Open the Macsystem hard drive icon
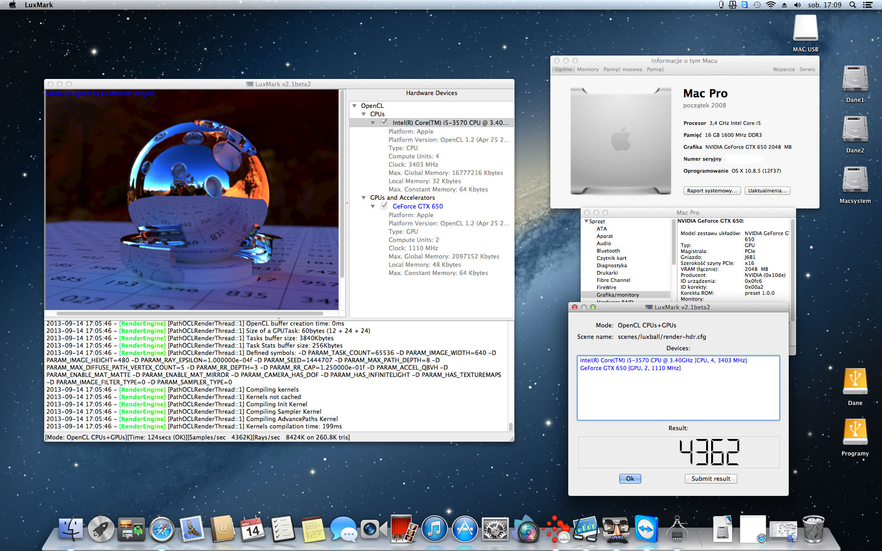Image resolution: width=882 pixels, height=551 pixels. [855, 185]
